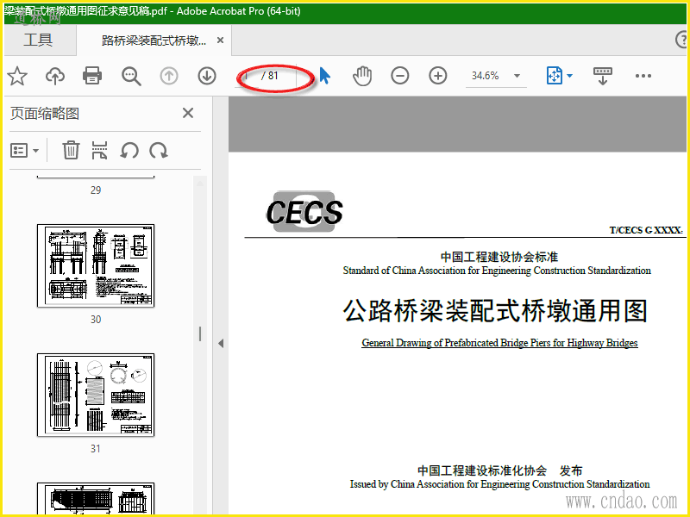Bookmark file with the star icon

[17, 76]
